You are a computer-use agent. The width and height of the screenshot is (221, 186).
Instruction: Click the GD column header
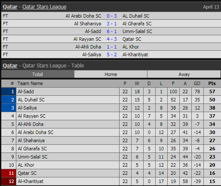[x=197, y=83]
